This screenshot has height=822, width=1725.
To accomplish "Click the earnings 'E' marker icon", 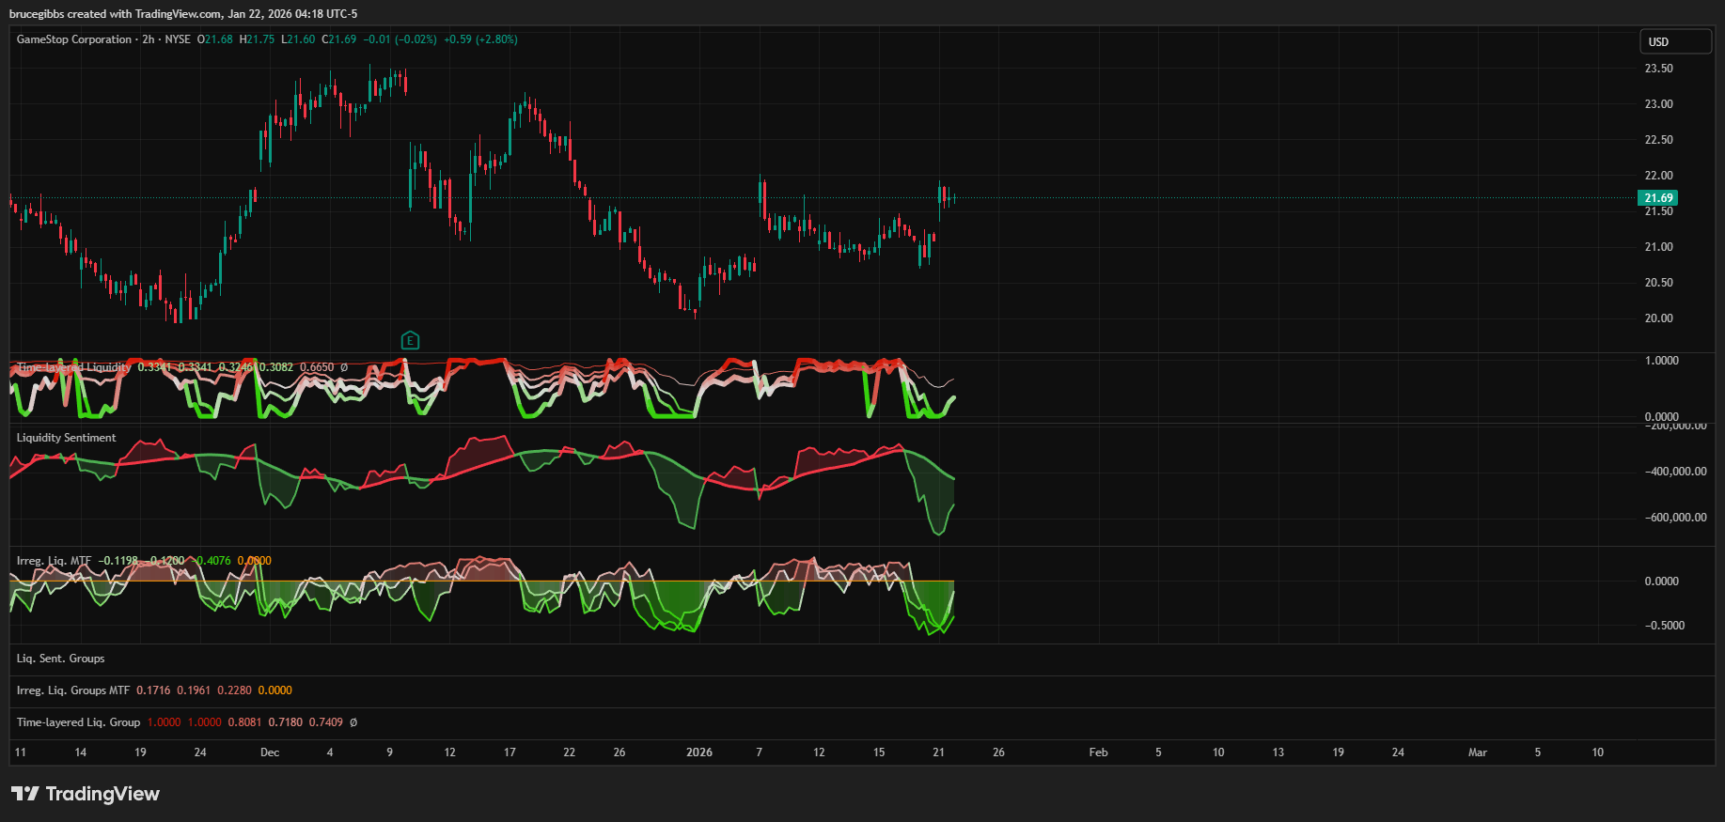I will click(x=410, y=341).
